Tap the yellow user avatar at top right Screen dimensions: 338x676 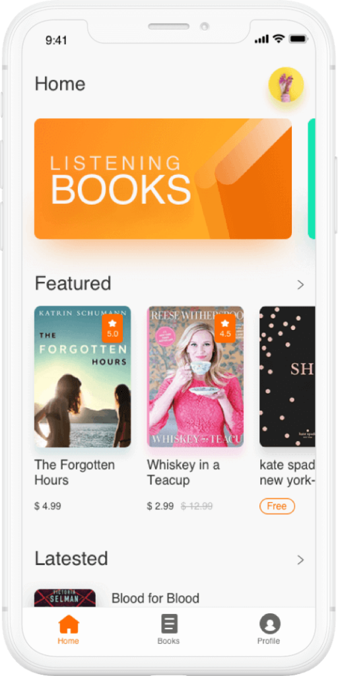pos(287,84)
